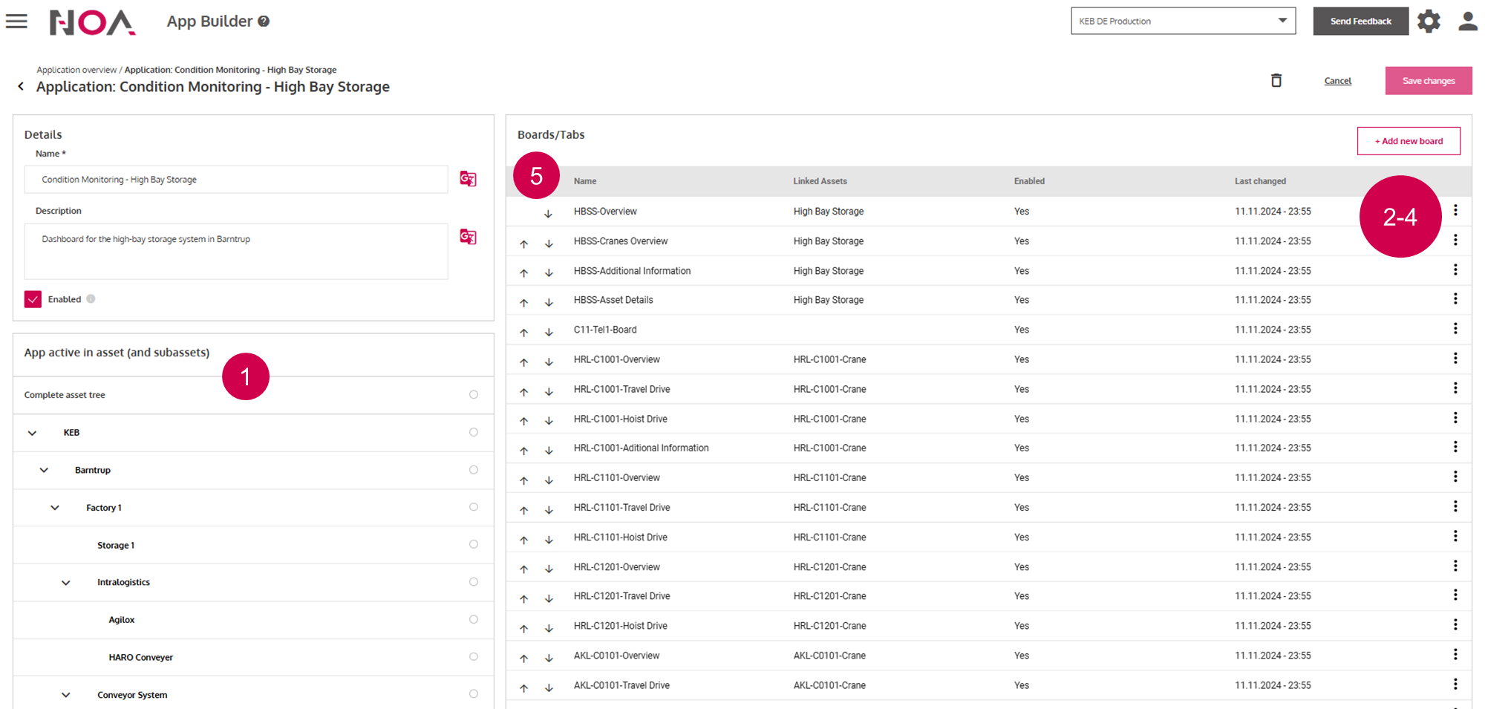The image size is (1485, 709).
Task: Collapse the KEB tree node
Action: tap(32, 433)
